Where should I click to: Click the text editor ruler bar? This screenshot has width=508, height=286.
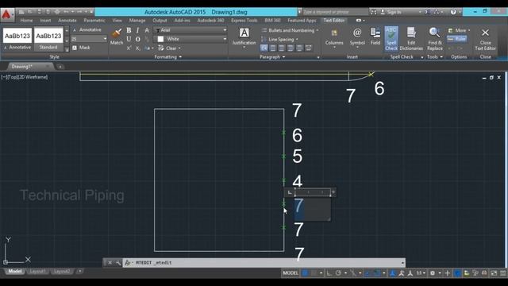(x=313, y=192)
